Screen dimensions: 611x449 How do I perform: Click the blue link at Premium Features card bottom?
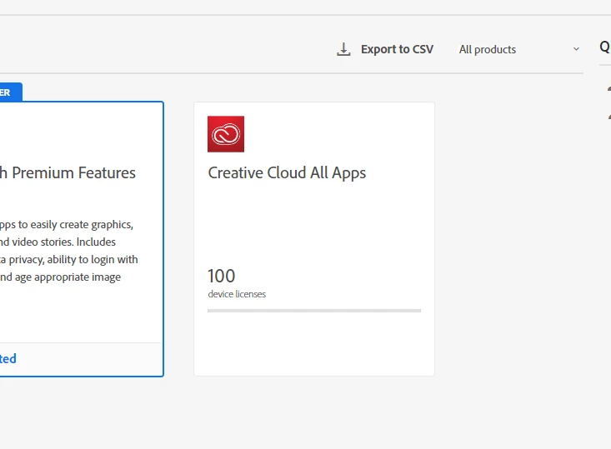(x=8, y=359)
